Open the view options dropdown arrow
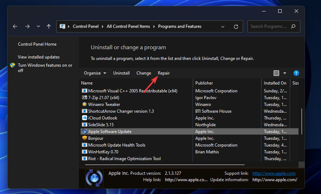 [x=285, y=73]
